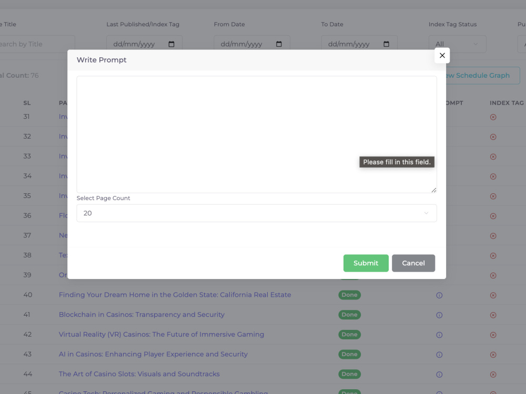Click Submit in Write Prompt dialog
This screenshot has width=526, height=394.
click(x=366, y=263)
